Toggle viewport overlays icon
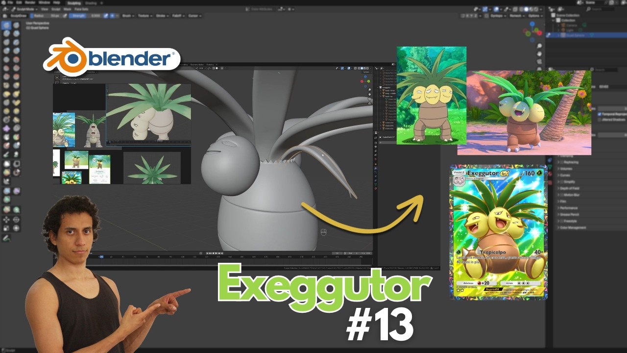 [x=496, y=9]
